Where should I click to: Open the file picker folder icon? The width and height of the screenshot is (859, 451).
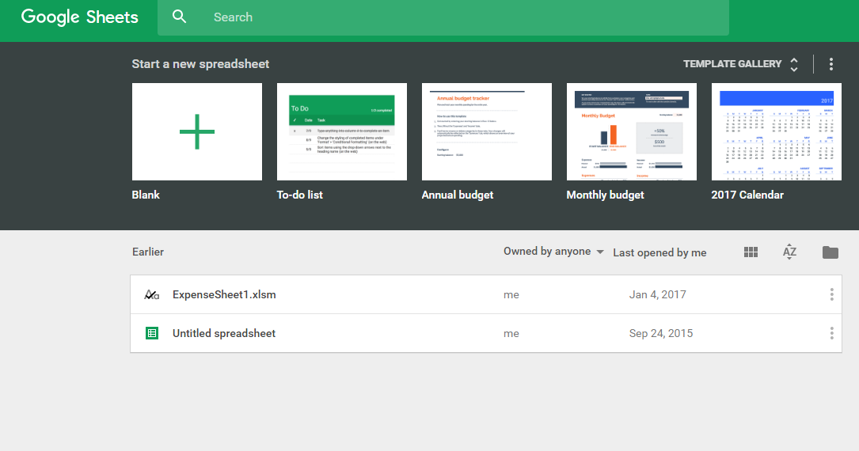pyautogui.click(x=830, y=252)
